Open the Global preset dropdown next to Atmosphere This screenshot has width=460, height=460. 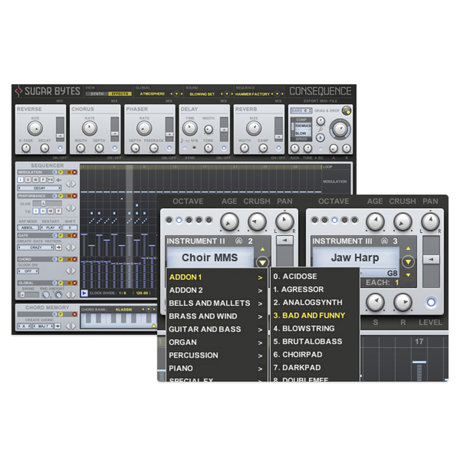coord(177,94)
